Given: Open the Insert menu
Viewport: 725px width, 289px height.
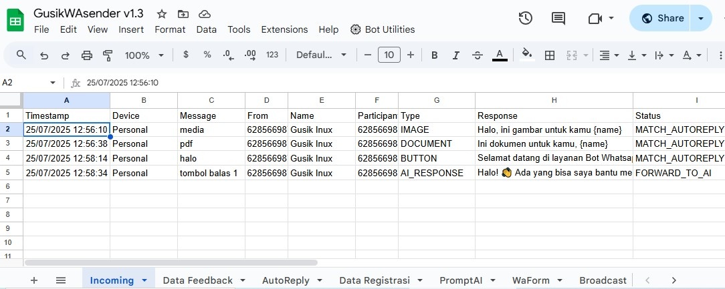Looking at the screenshot, I should 131,29.
